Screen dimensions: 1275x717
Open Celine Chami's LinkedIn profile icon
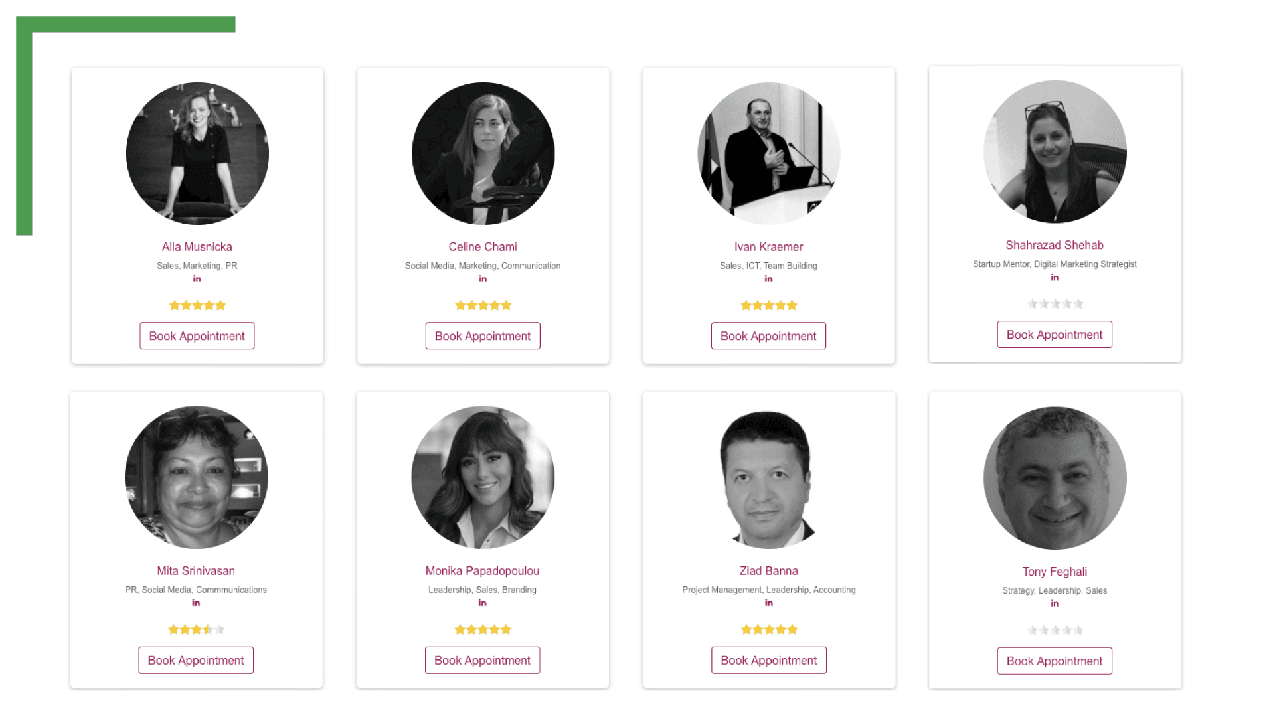click(x=483, y=279)
